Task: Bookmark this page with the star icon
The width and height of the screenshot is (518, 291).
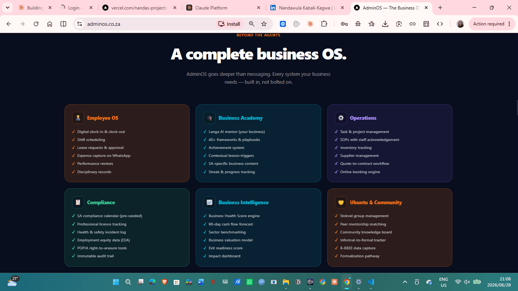Action: pos(264,24)
